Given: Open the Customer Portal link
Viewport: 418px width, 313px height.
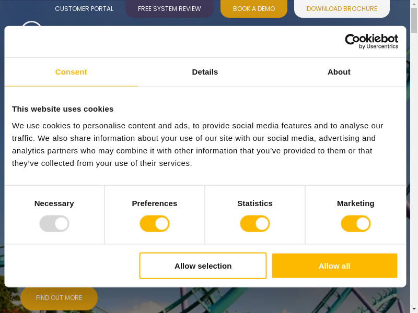Looking at the screenshot, I should 84,9.
